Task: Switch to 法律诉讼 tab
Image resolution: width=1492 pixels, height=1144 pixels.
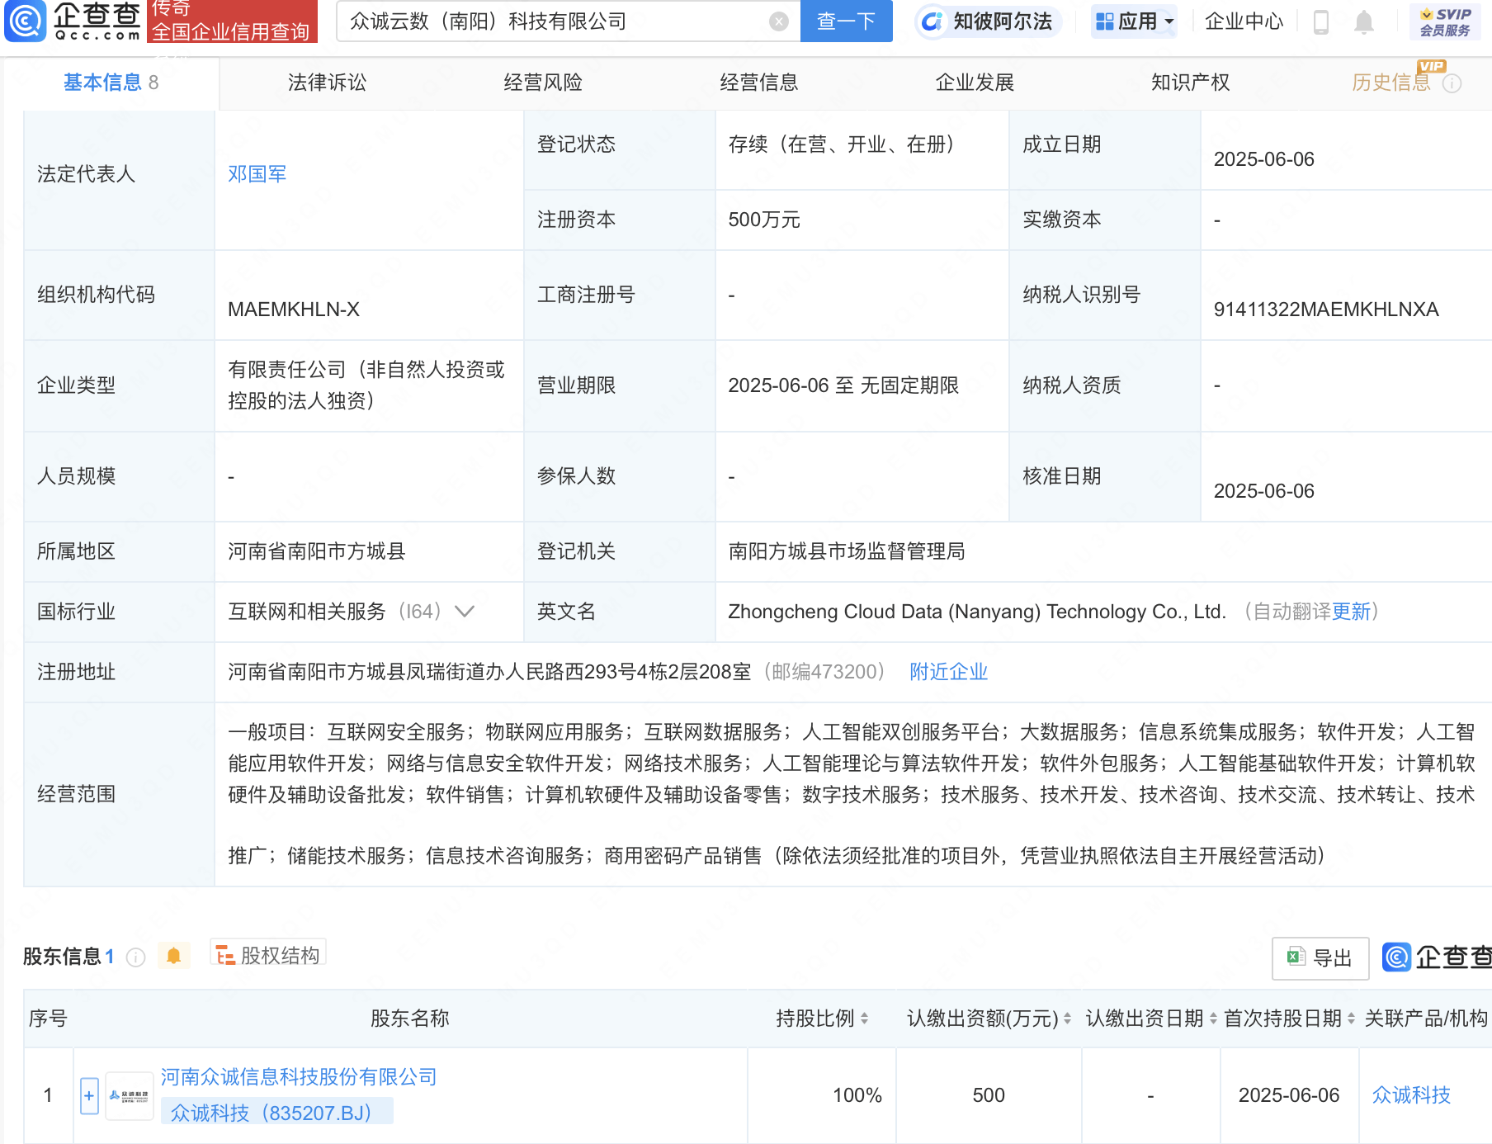Action: [x=327, y=83]
